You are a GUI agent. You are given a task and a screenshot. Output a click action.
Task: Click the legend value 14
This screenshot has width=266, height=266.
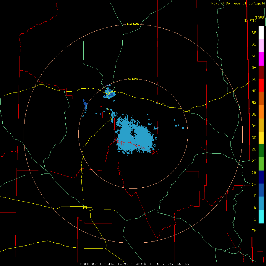click(x=254, y=184)
